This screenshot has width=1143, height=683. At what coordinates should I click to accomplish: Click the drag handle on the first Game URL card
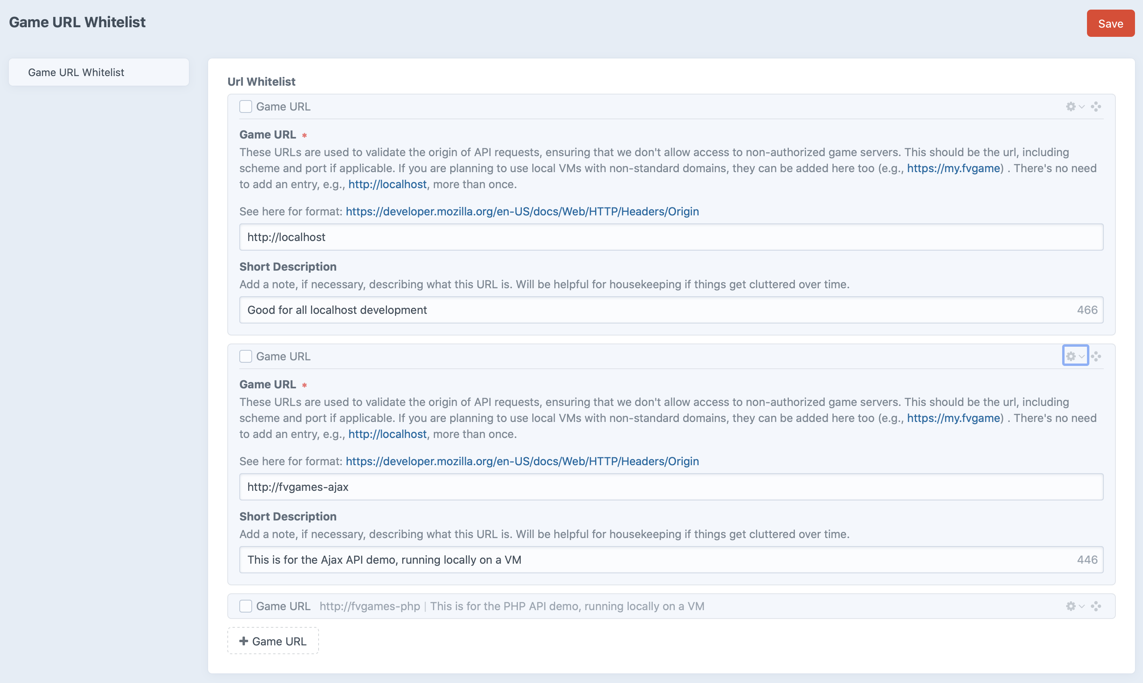click(x=1096, y=106)
